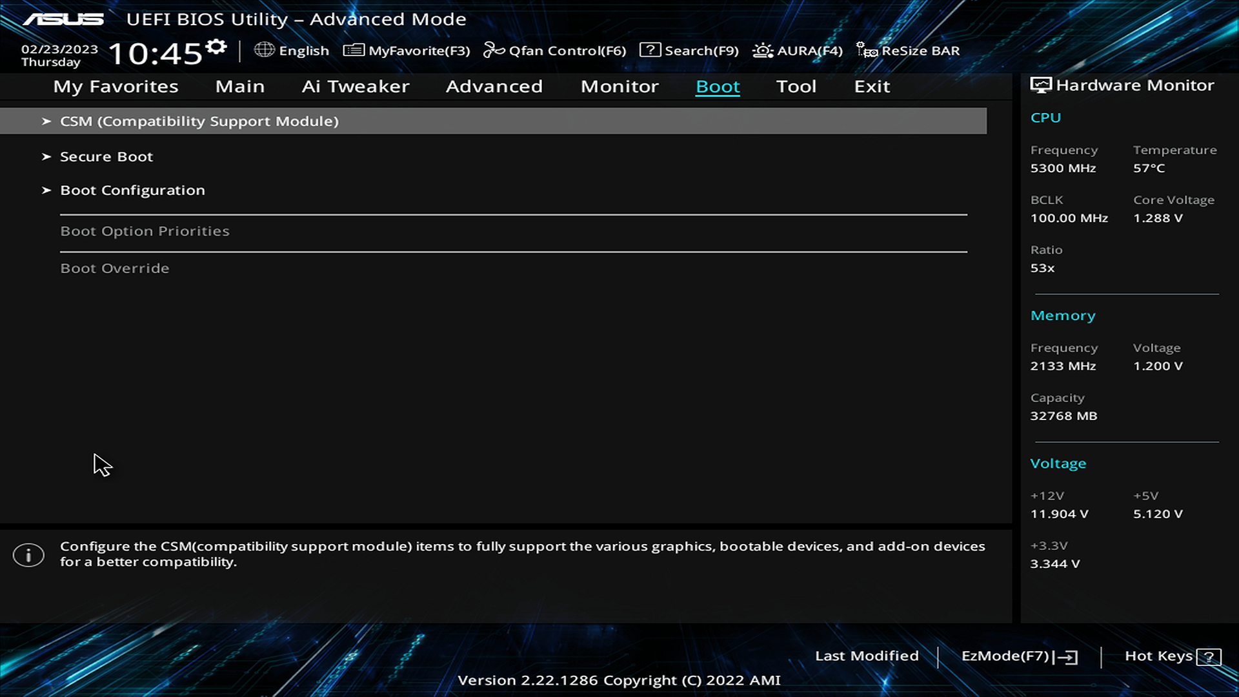The height and width of the screenshot is (697, 1239).
Task: Click the globe language icon
Action: click(x=264, y=50)
